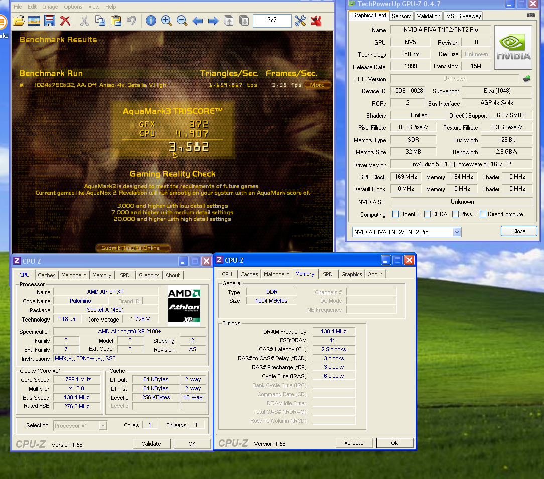544x479 pixels.
Task: Open the File menu in image viewer
Action: pos(18,7)
